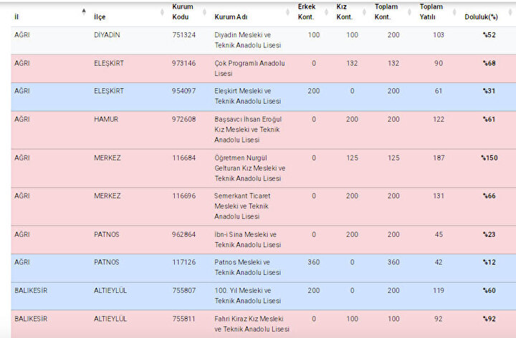The width and height of the screenshot is (516, 338).
Task: Select the HAMUR district cell
Action: click(x=106, y=119)
